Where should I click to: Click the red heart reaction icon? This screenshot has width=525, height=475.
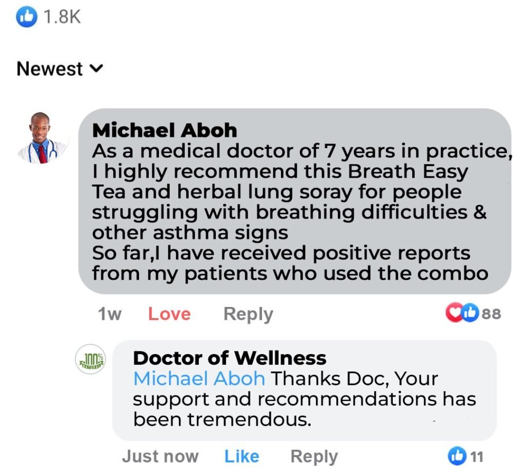pos(454,313)
